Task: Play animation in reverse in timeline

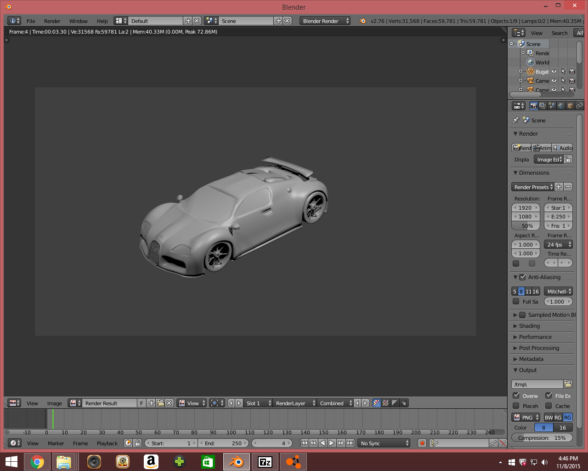Action: pyautogui.click(x=322, y=443)
